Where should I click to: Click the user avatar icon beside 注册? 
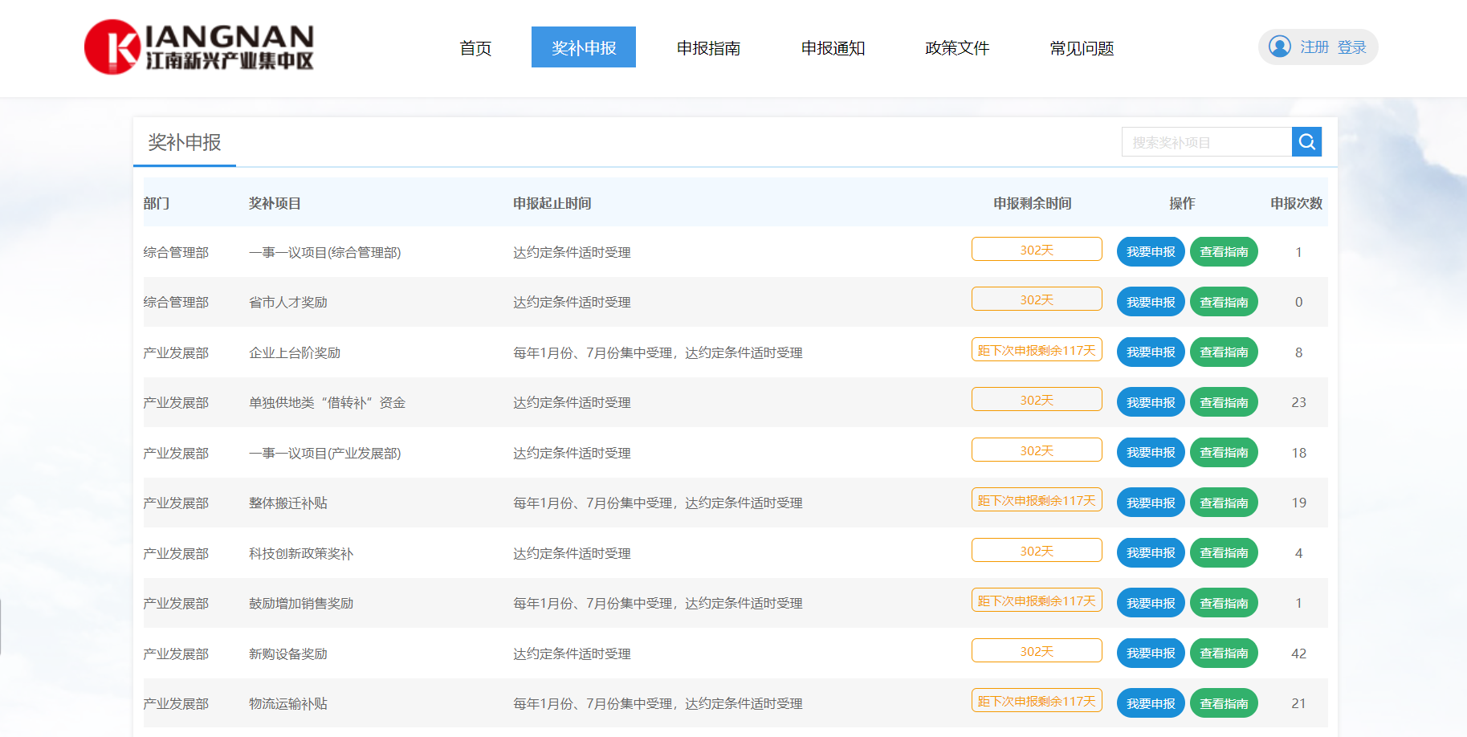click(1280, 47)
